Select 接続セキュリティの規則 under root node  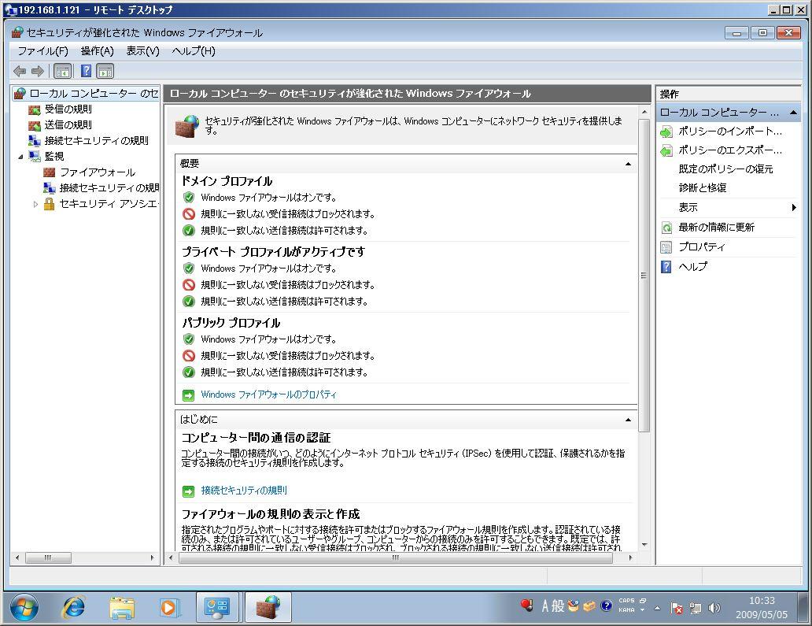click(x=96, y=140)
